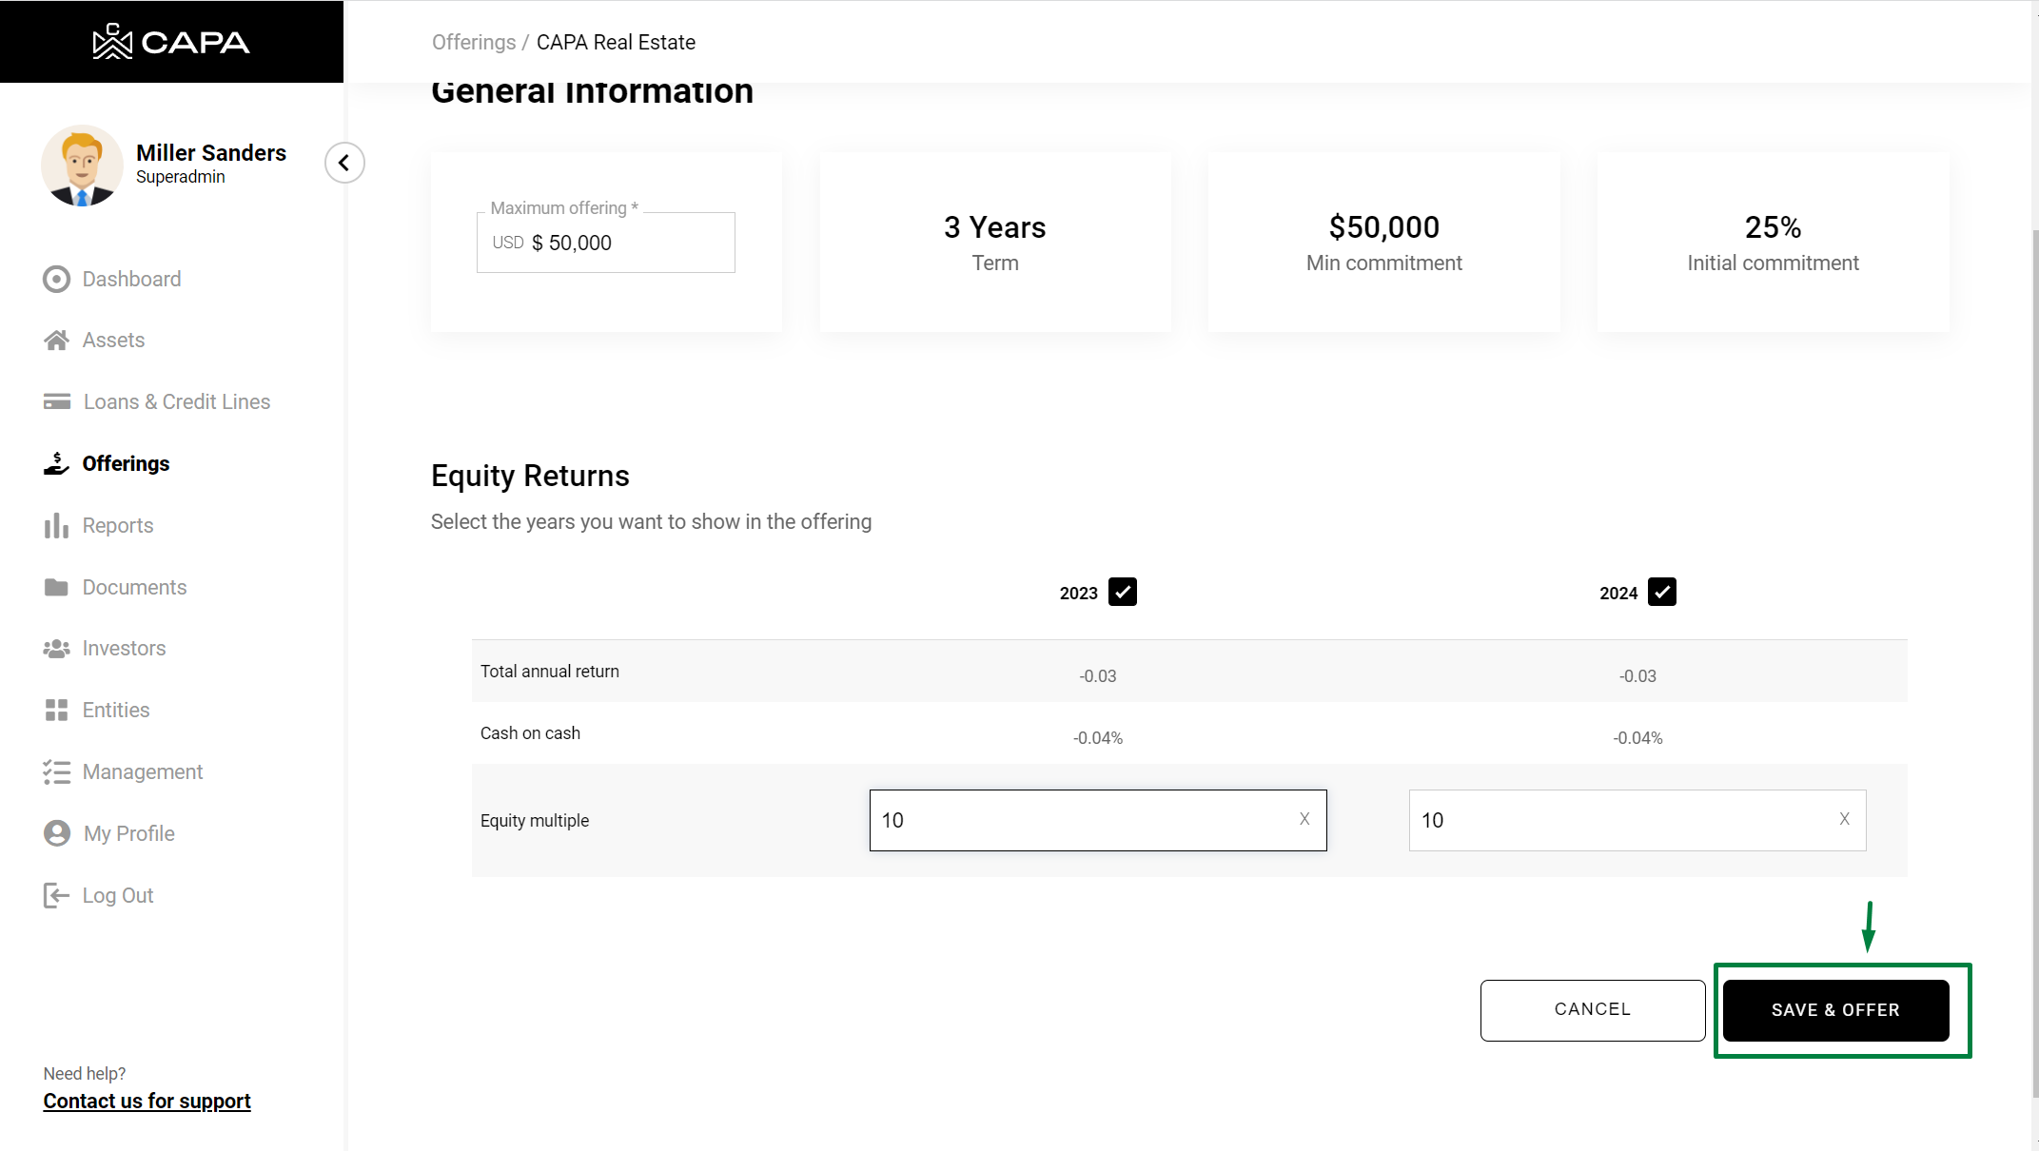The width and height of the screenshot is (2039, 1151).
Task: Click the Cancel button
Action: pyautogui.click(x=1592, y=1009)
